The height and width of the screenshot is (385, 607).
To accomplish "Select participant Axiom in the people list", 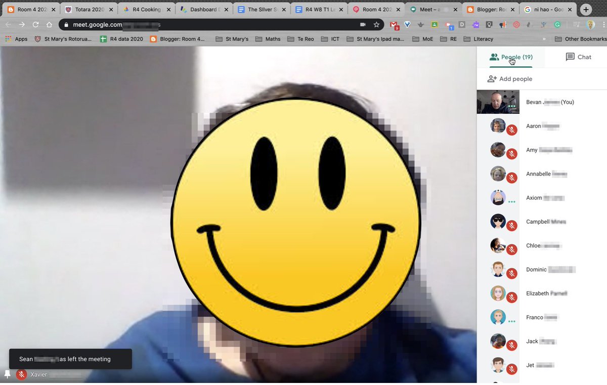I will point(542,198).
